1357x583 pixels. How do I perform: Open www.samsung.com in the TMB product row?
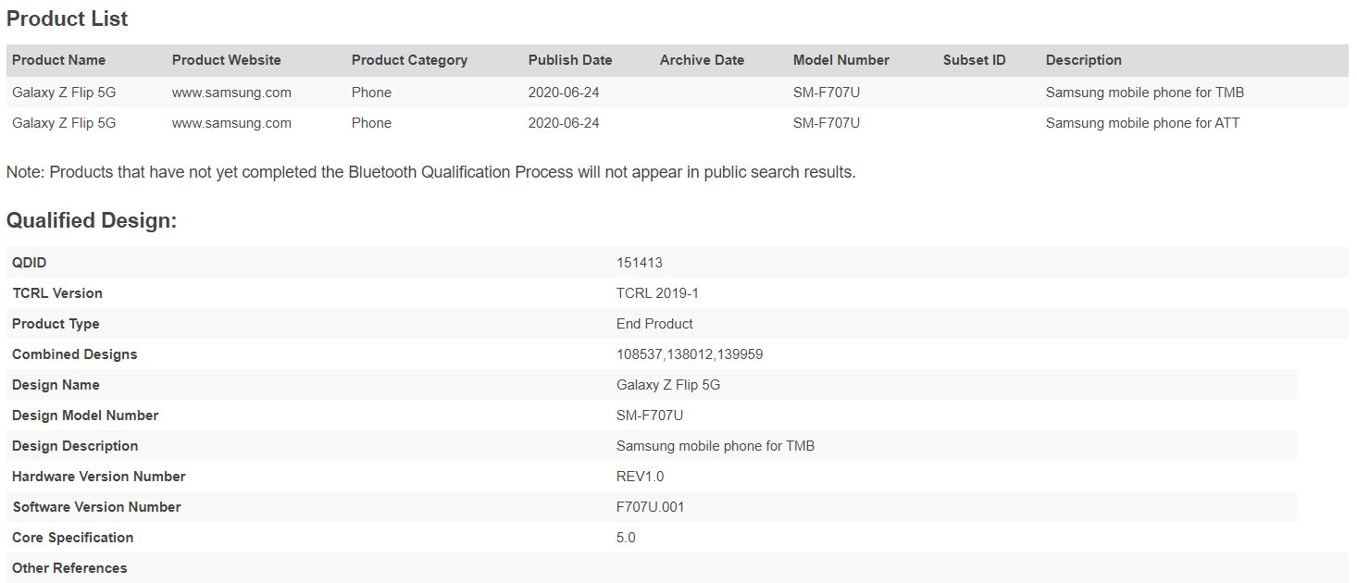231,93
